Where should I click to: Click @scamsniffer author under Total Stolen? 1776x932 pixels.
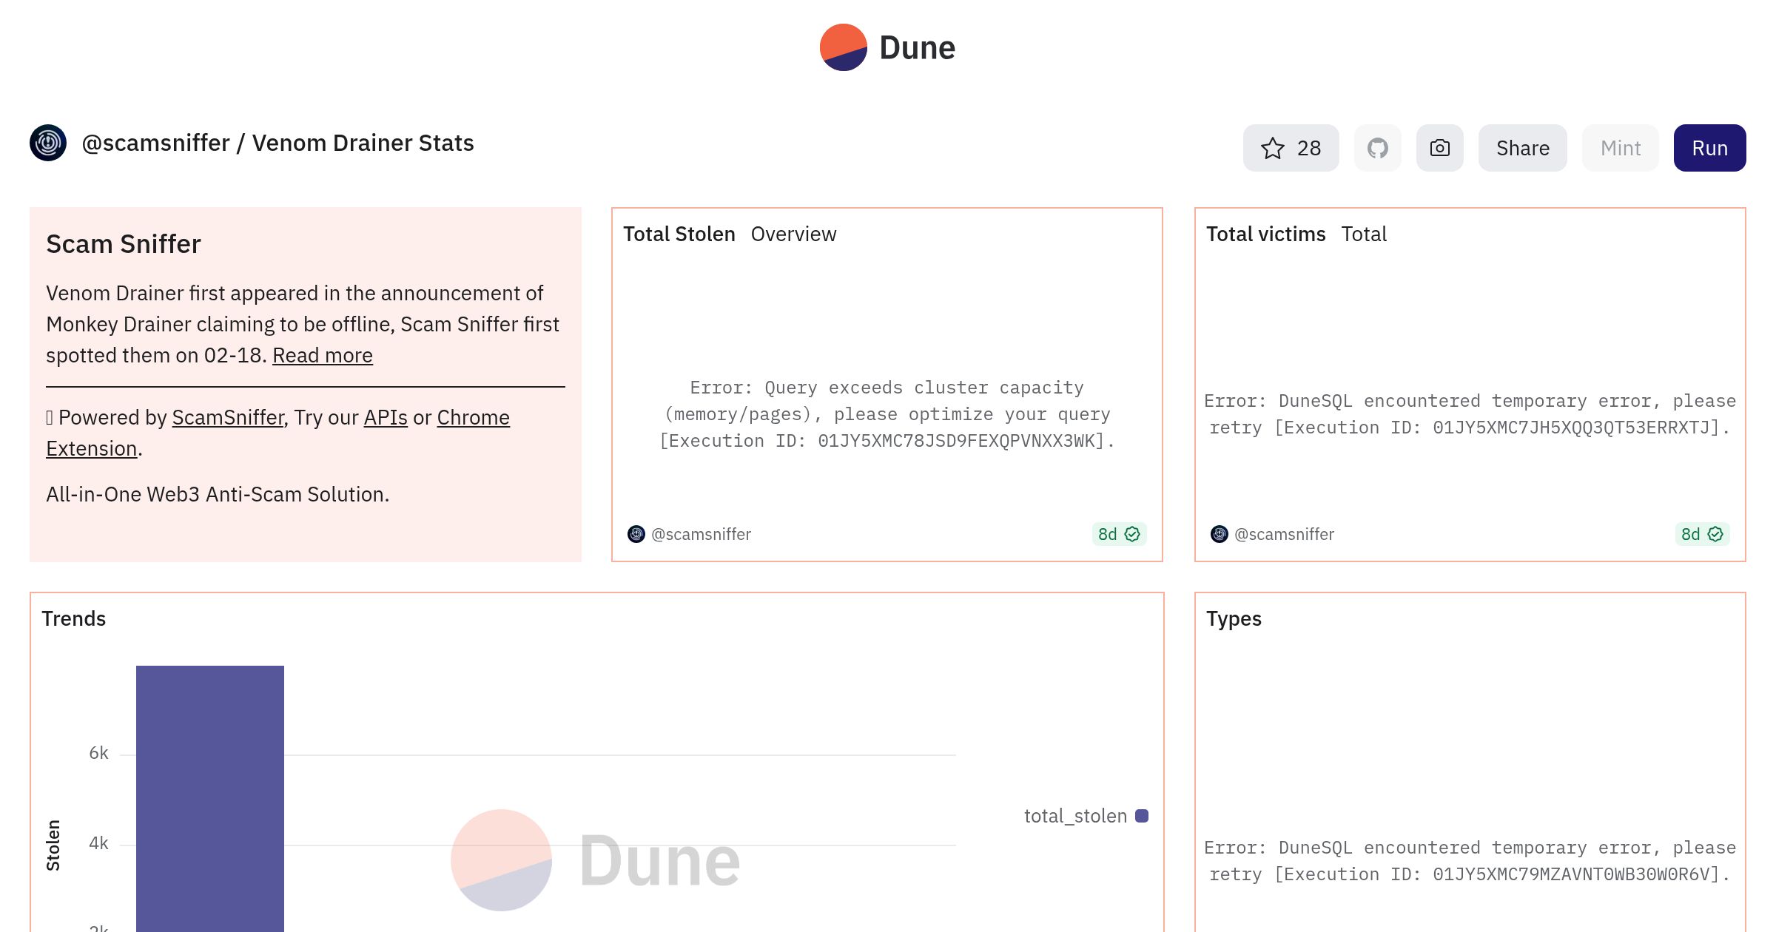701,534
